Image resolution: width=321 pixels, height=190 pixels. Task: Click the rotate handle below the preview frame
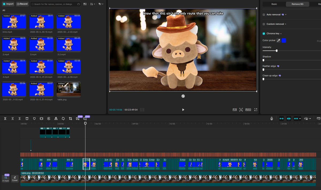click(183, 96)
